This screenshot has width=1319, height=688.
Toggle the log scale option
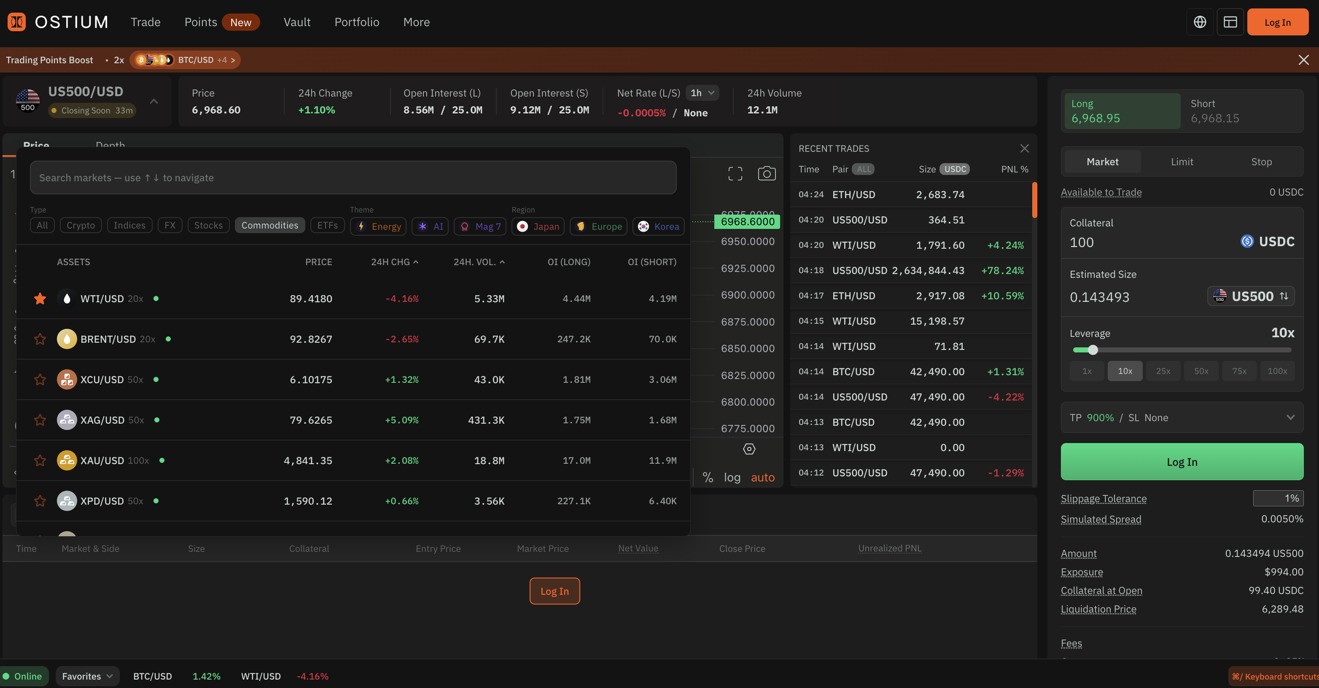(x=732, y=477)
